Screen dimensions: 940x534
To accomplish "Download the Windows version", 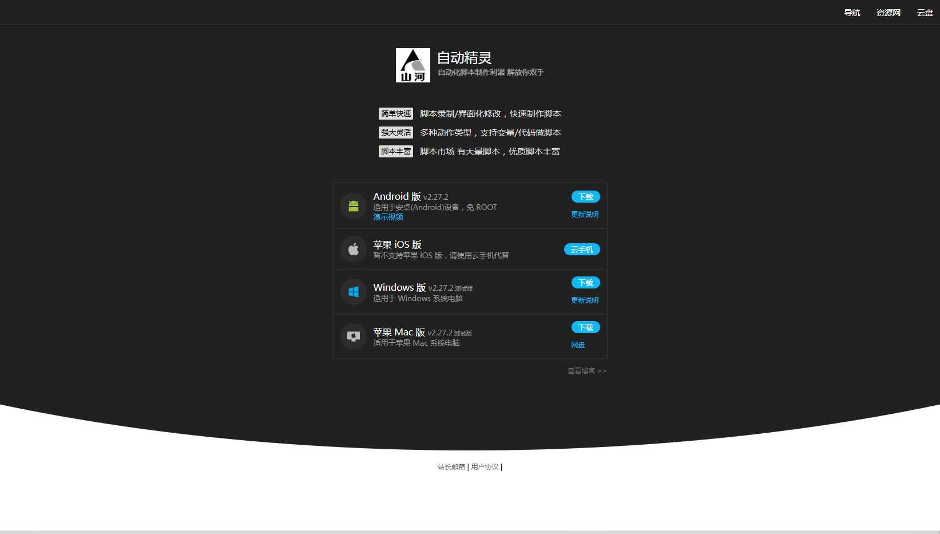I will click(585, 283).
